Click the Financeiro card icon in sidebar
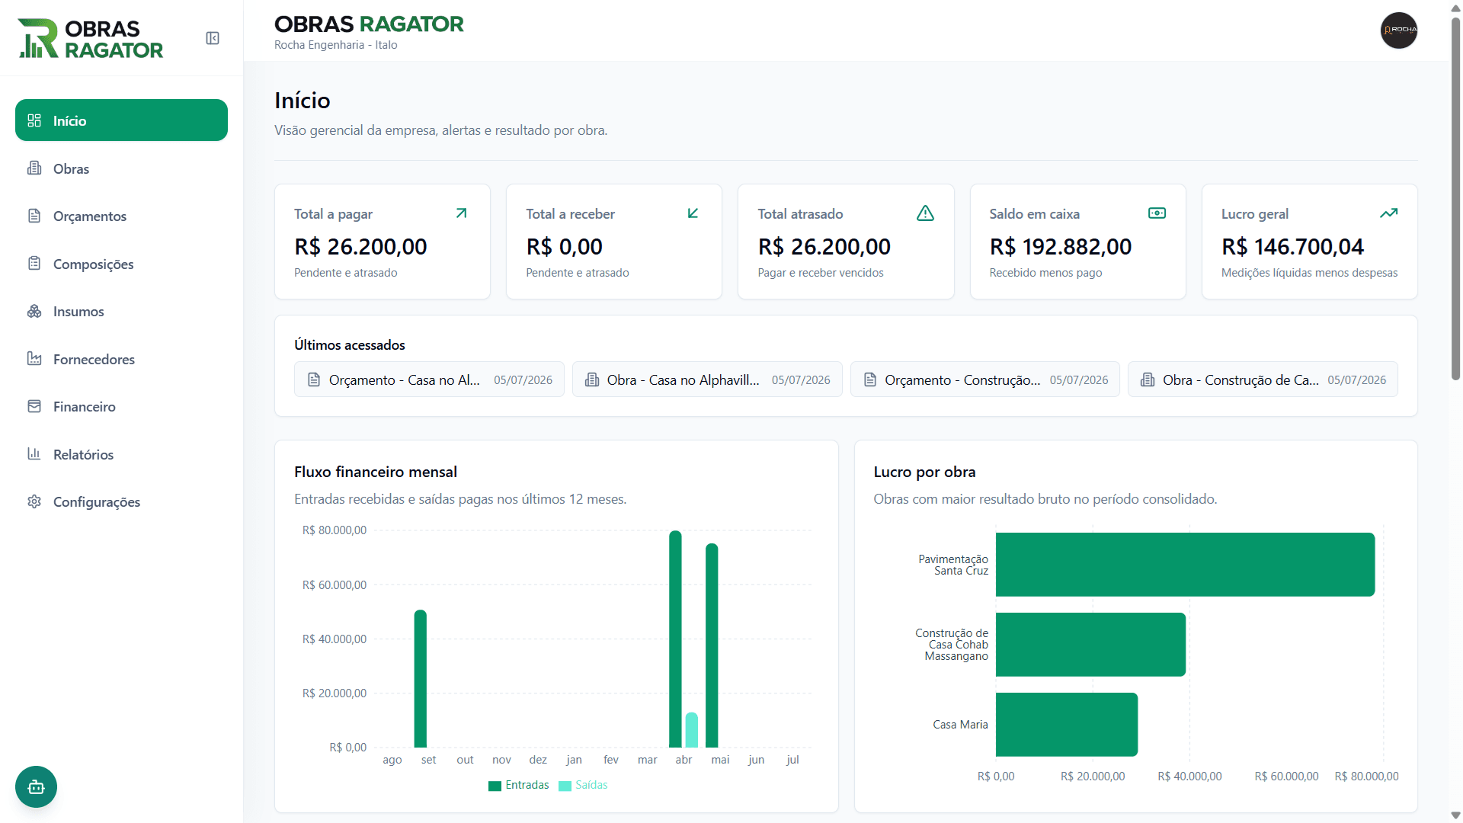Image resolution: width=1463 pixels, height=823 pixels. click(34, 406)
